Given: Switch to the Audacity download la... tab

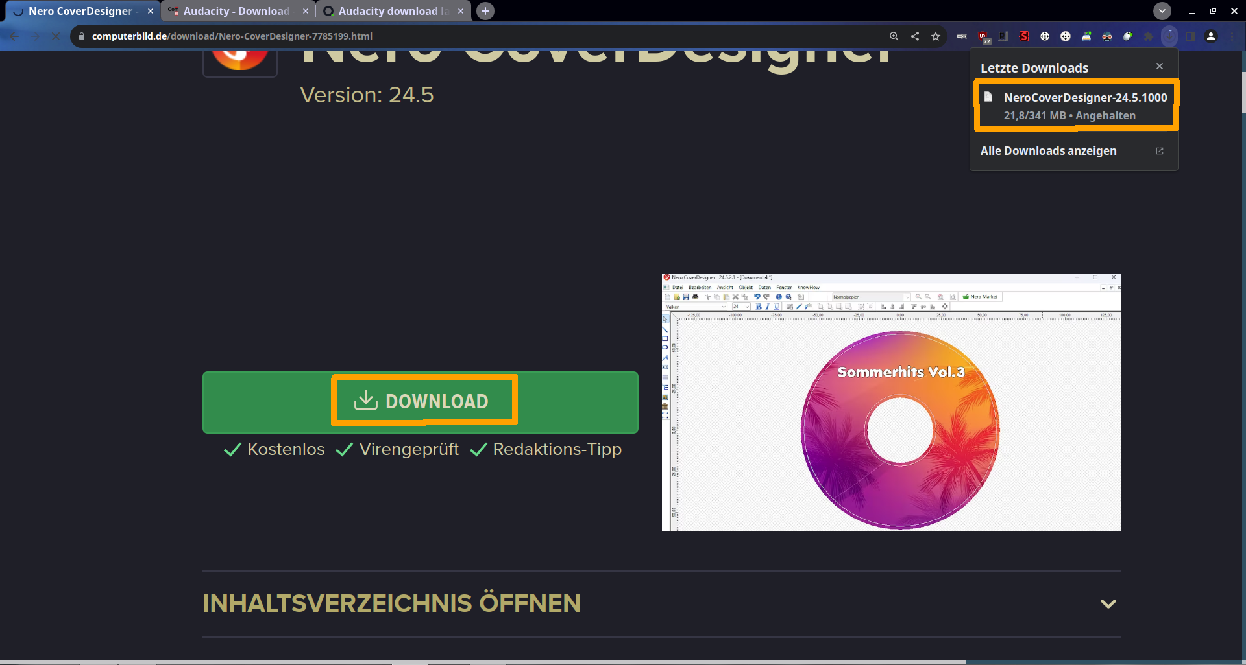Looking at the screenshot, I should (x=393, y=11).
